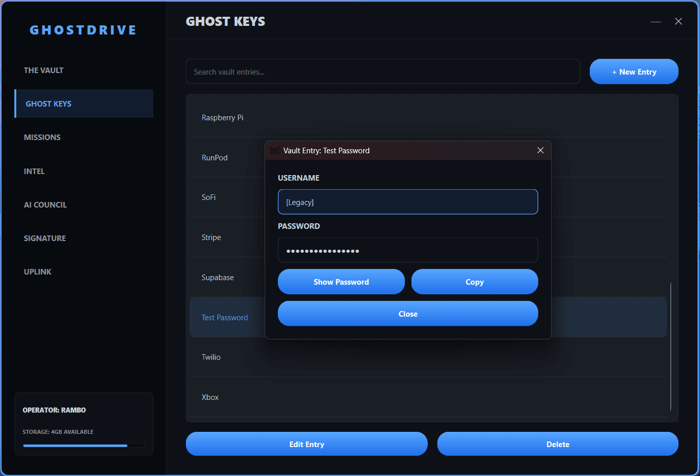Open The Vault section in sidebar

click(x=44, y=71)
